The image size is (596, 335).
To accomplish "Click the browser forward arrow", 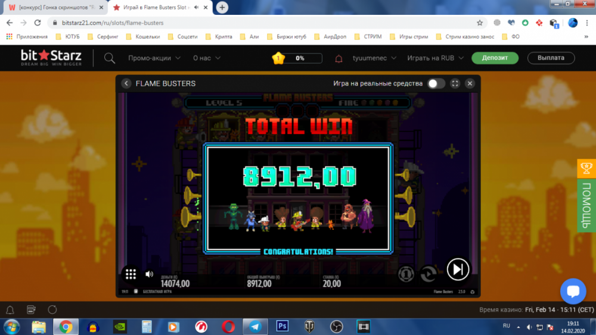I will tap(24, 23).
